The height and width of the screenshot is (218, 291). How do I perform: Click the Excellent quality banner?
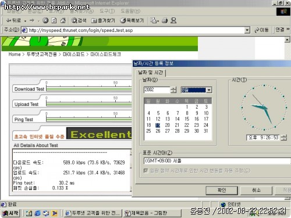click(99, 133)
